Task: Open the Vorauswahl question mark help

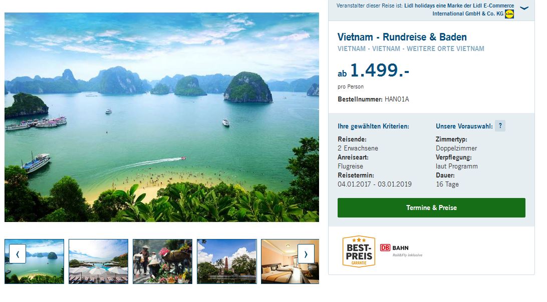Action: [500, 125]
